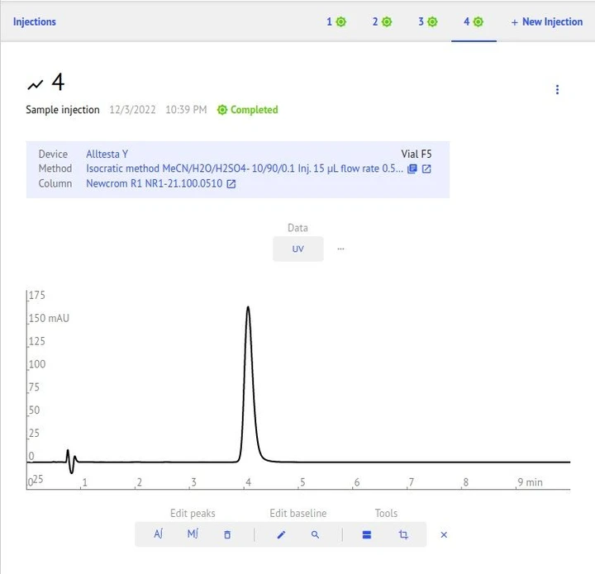Click the 9 min axis label
This screenshot has height=574, width=595.
coord(530,482)
